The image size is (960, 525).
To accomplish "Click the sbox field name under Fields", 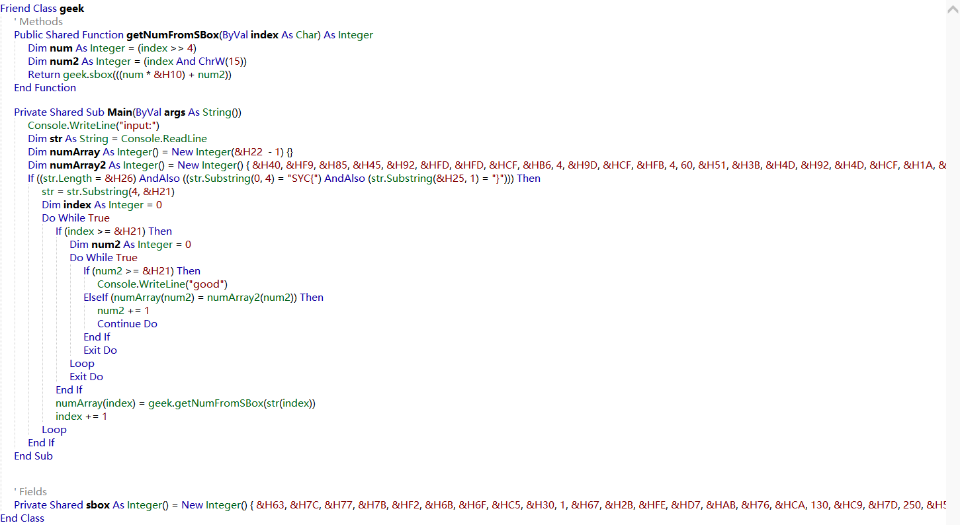I will [97, 505].
